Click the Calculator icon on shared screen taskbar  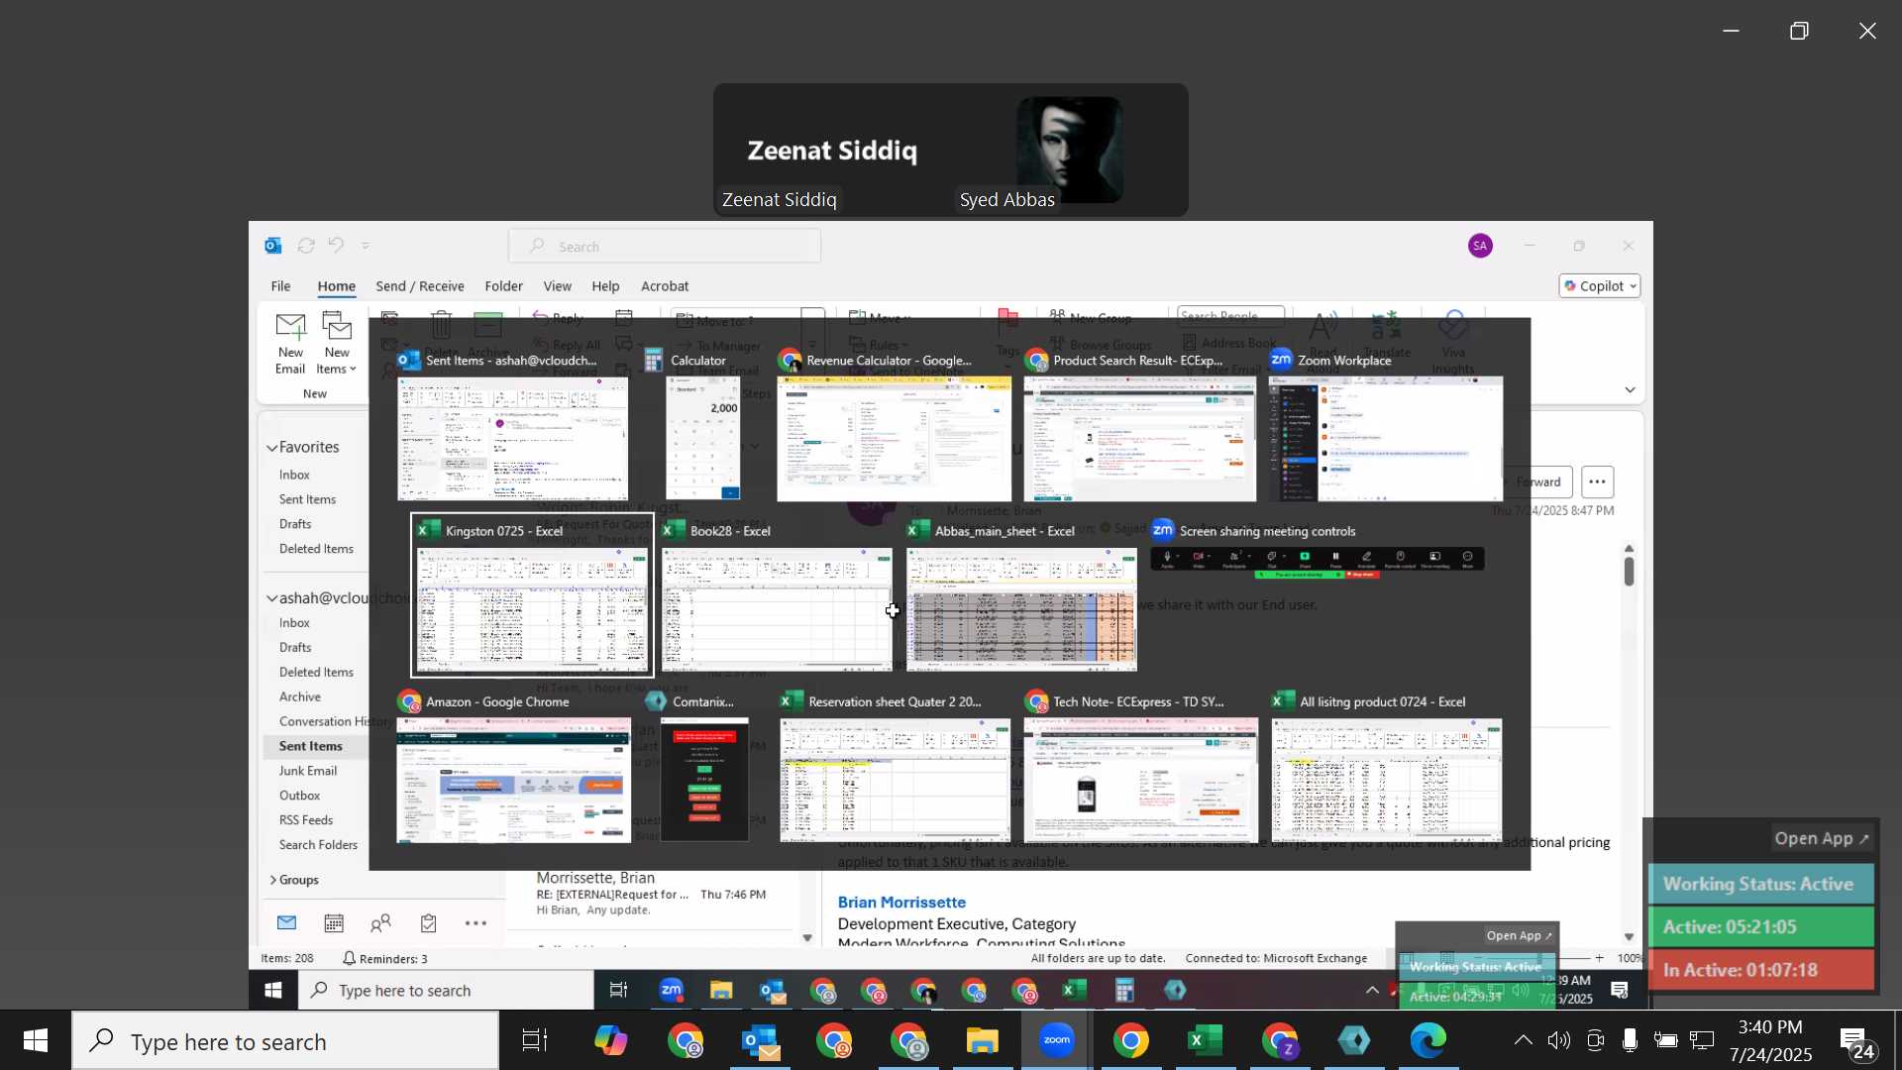1124,990
